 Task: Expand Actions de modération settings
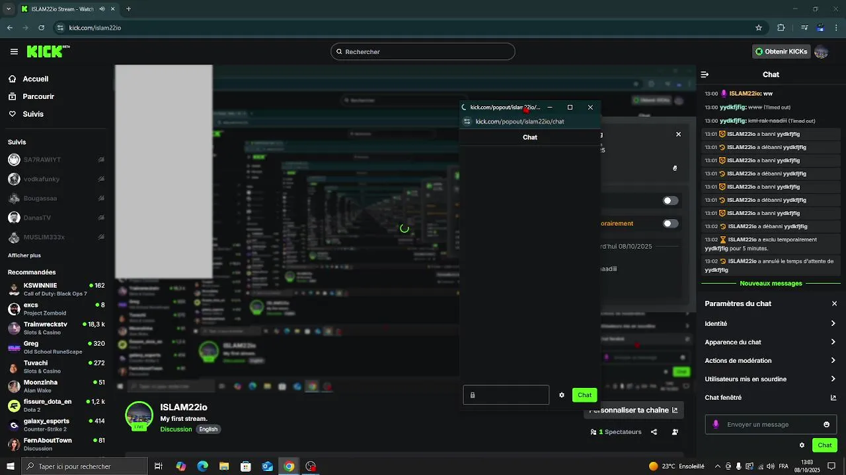(771, 361)
